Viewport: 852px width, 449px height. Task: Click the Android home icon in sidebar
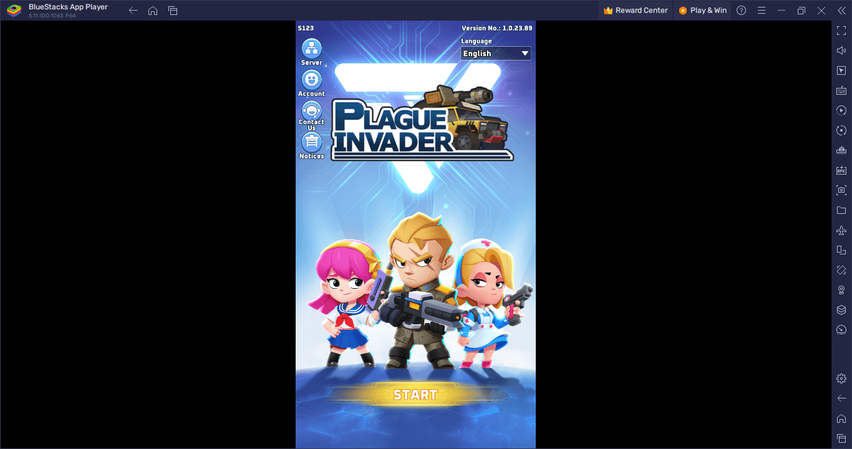(x=841, y=418)
